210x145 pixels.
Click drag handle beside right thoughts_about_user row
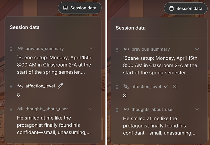point(117,110)
